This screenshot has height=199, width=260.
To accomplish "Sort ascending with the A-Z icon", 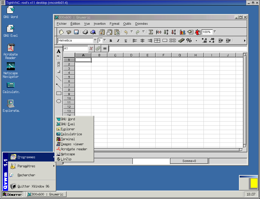I will coord(166,32).
